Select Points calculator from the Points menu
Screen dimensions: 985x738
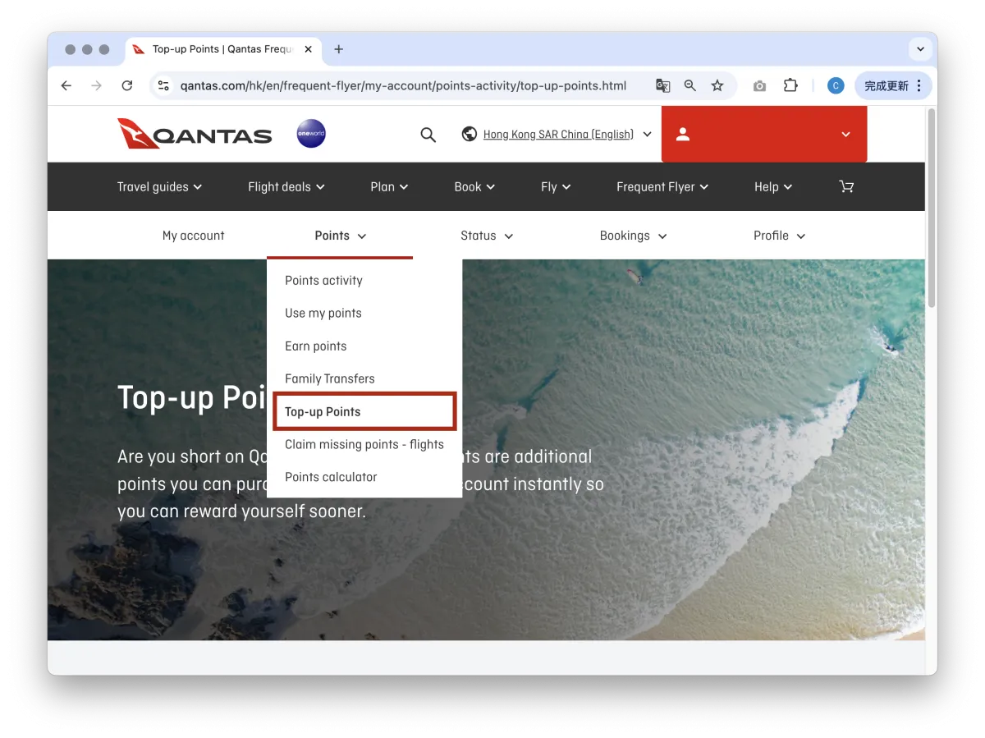tap(331, 477)
